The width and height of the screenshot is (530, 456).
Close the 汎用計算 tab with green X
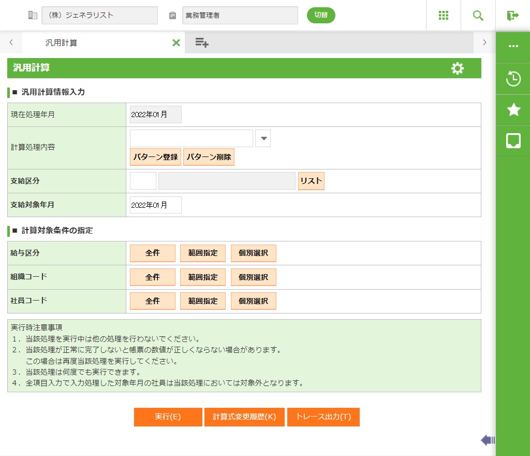(176, 43)
